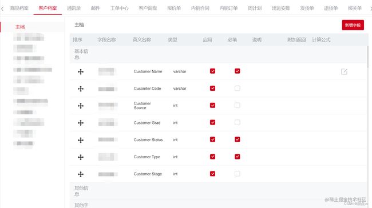Open the 发货单 tab
This screenshot has width=372, height=208.
307,9
